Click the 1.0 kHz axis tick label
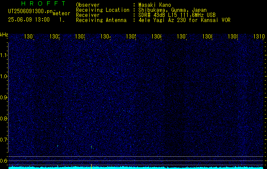The width and height of the screenshot is (267, 169). coord(4,76)
